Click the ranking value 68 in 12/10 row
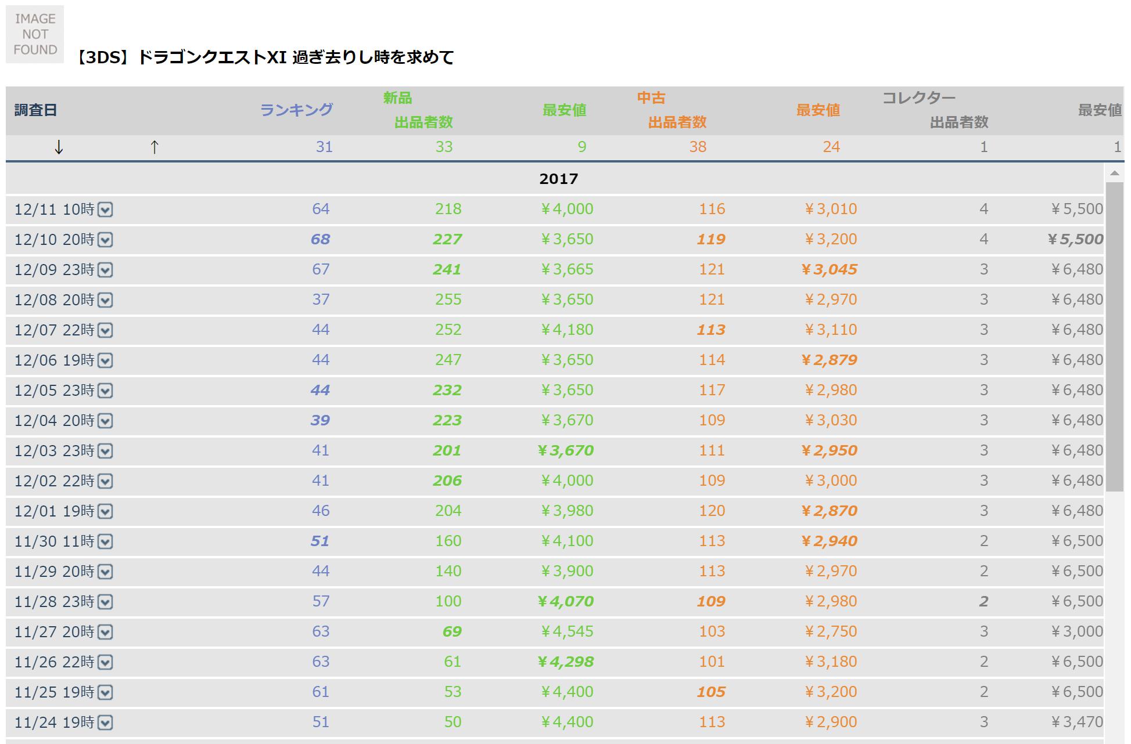This screenshot has width=1131, height=744. (320, 239)
